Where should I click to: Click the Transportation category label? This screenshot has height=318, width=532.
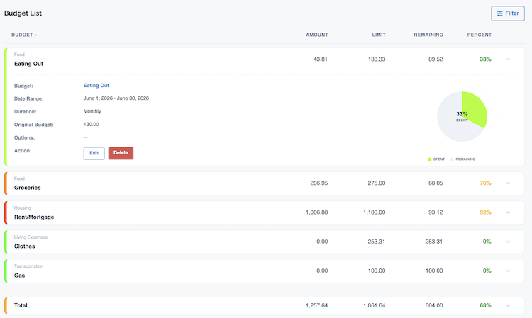[x=28, y=266]
